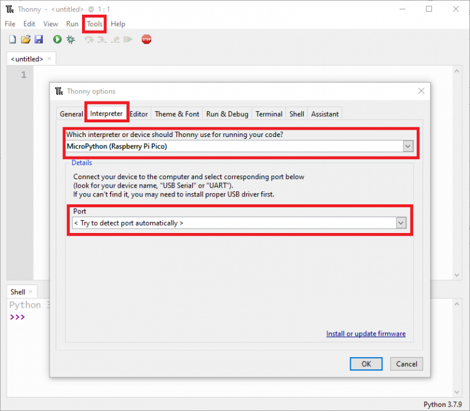Viewport: 470px width, 411px height.
Task: Close the Thonny options dialog with X
Action: click(421, 91)
